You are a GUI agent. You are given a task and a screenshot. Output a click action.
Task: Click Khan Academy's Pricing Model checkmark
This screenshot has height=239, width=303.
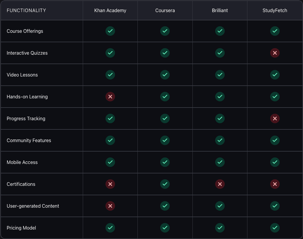click(x=110, y=228)
